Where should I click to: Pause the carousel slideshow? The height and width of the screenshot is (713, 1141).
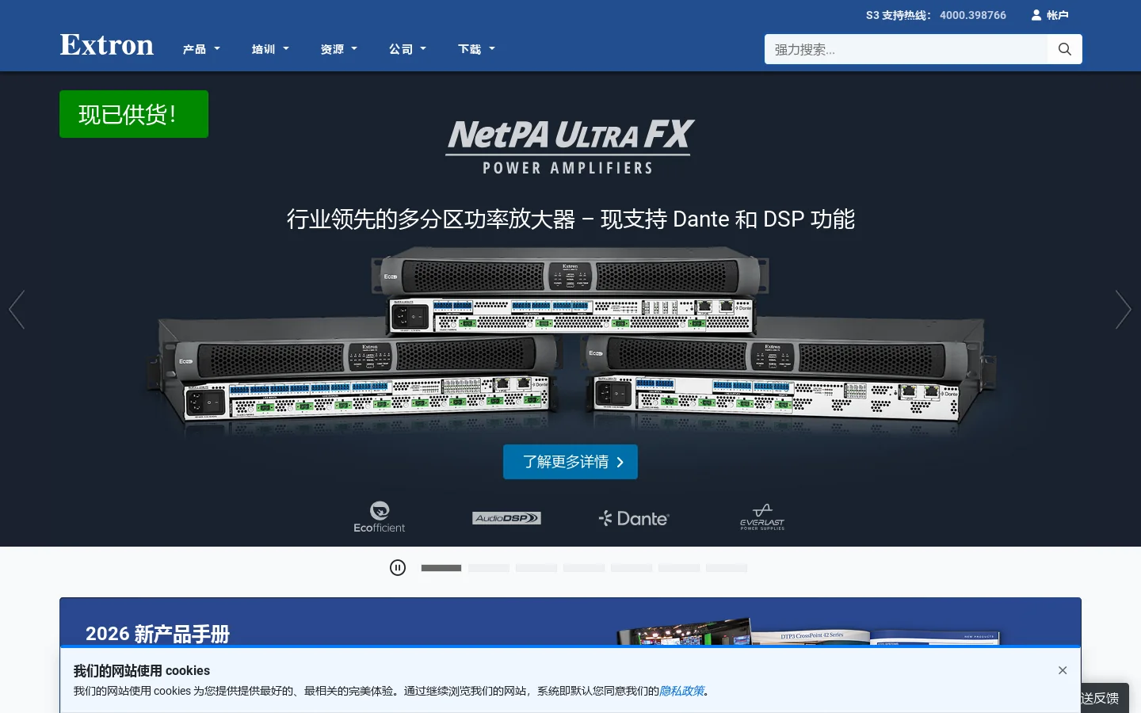(x=398, y=567)
